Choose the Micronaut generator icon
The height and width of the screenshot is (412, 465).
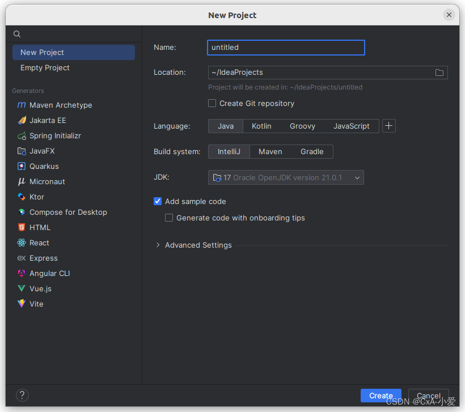(22, 182)
